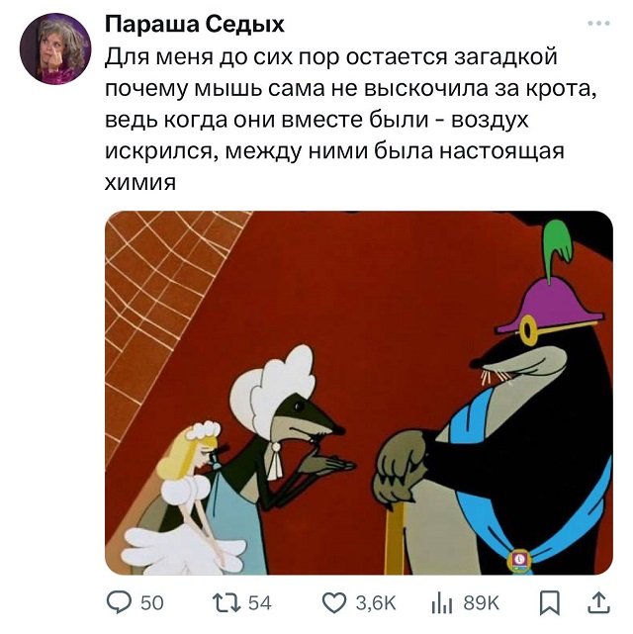Bookmark this post with the bookmark icon
The height and width of the screenshot is (634, 633).
[x=550, y=602]
